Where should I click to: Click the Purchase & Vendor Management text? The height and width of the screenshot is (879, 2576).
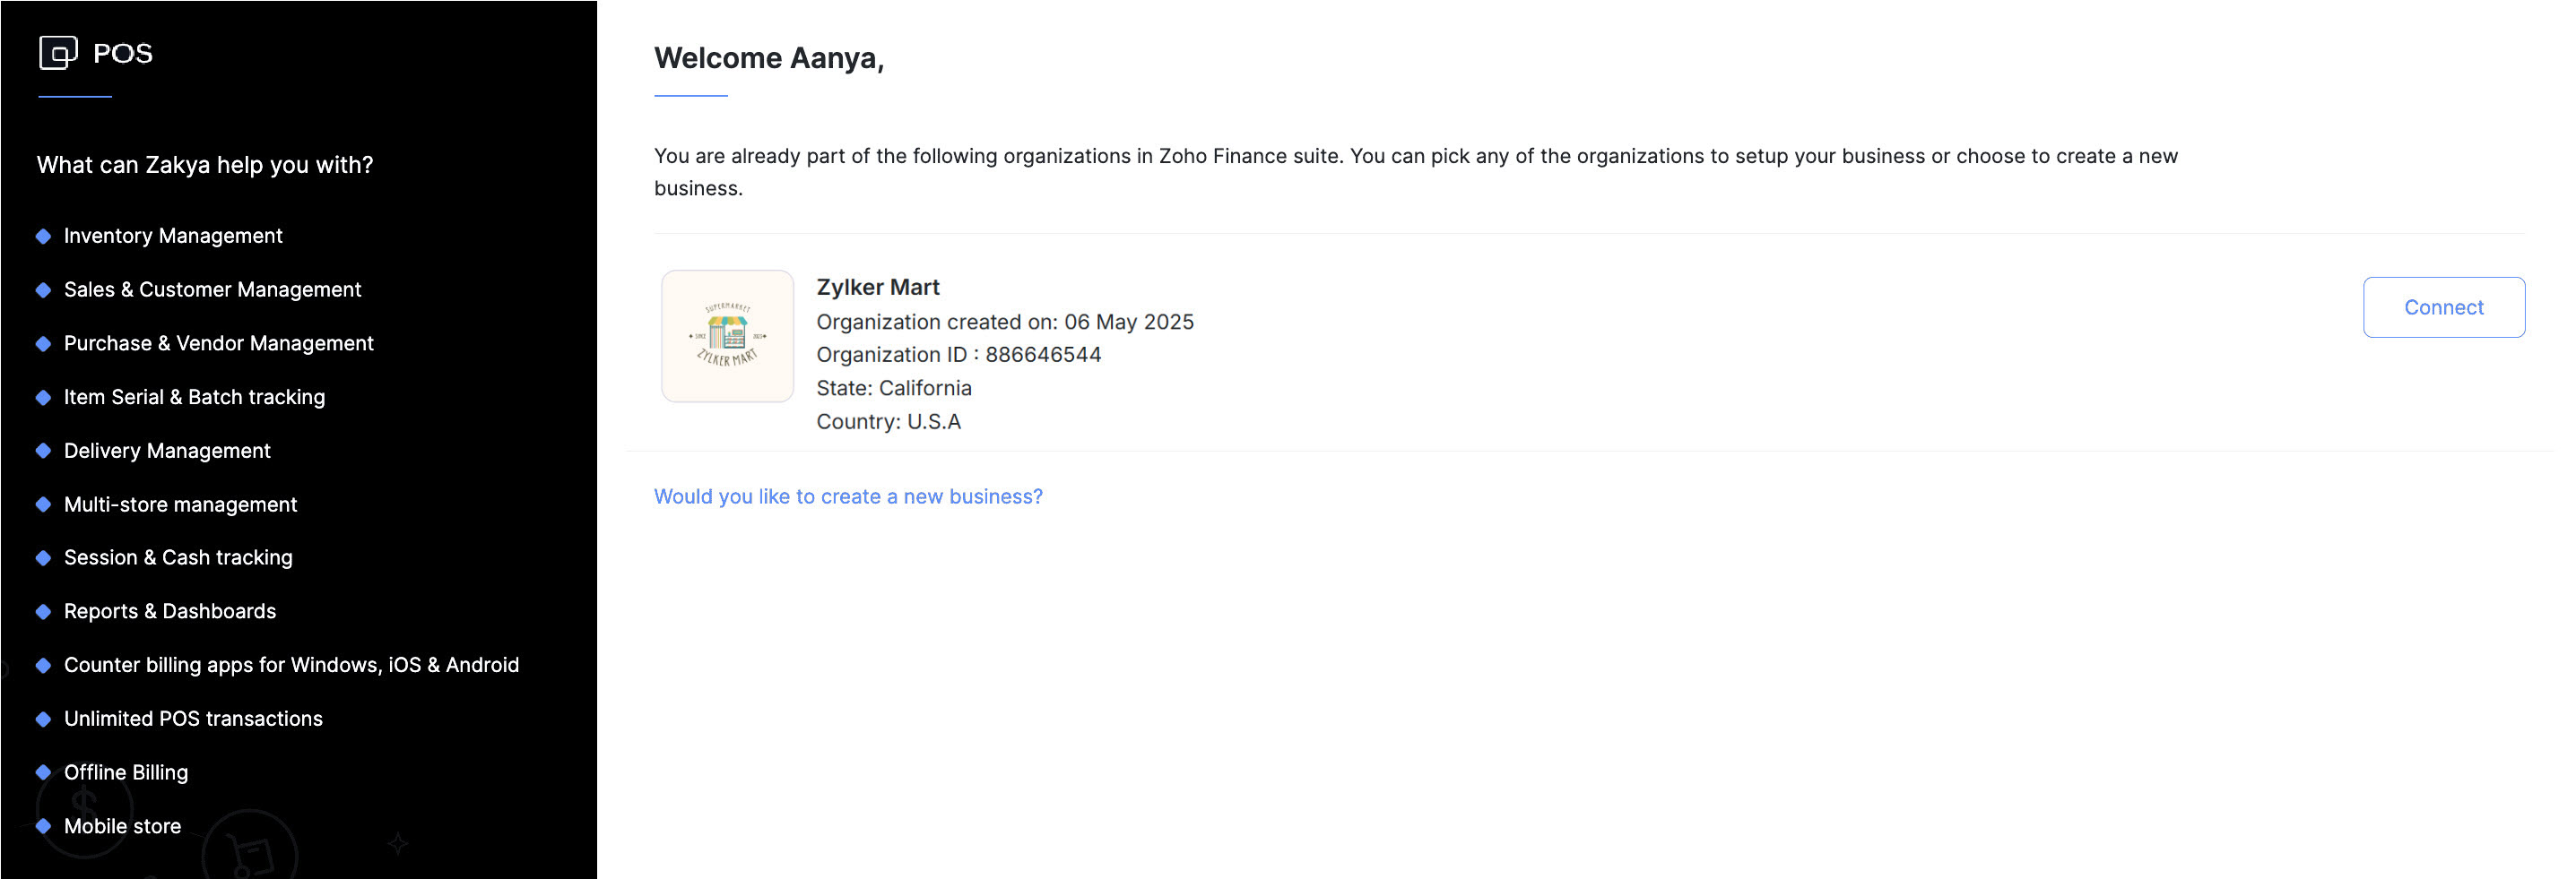coord(218,343)
